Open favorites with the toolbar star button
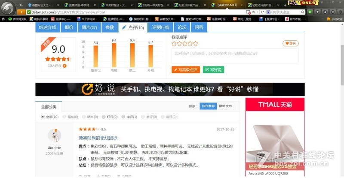 click(x=317, y=12)
